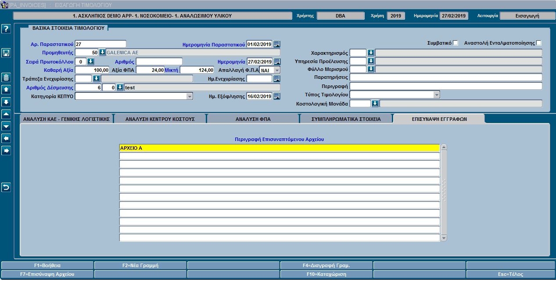This screenshot has width=556, height=282.
Task: Toggle Αναστολή Ενταλματοποίησης checkbox
Action: click(x=539, y=43)
